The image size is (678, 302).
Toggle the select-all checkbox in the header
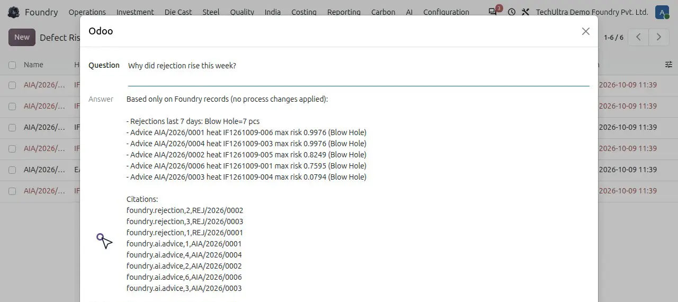12,65
